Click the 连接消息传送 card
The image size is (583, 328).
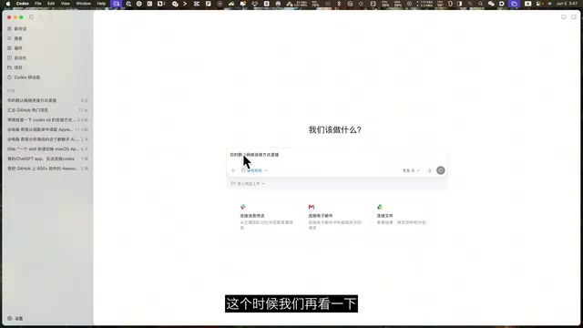click(267, 217)
